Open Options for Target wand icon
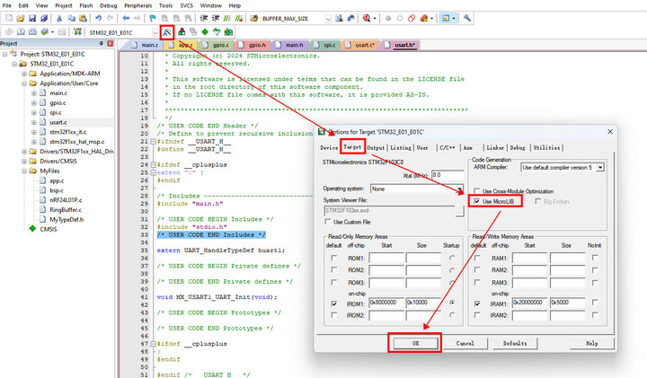Screen dimensions: 647x378 point(167,31)
